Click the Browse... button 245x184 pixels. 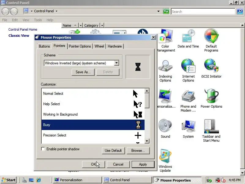pyautogui.click(x=138, y=151)
